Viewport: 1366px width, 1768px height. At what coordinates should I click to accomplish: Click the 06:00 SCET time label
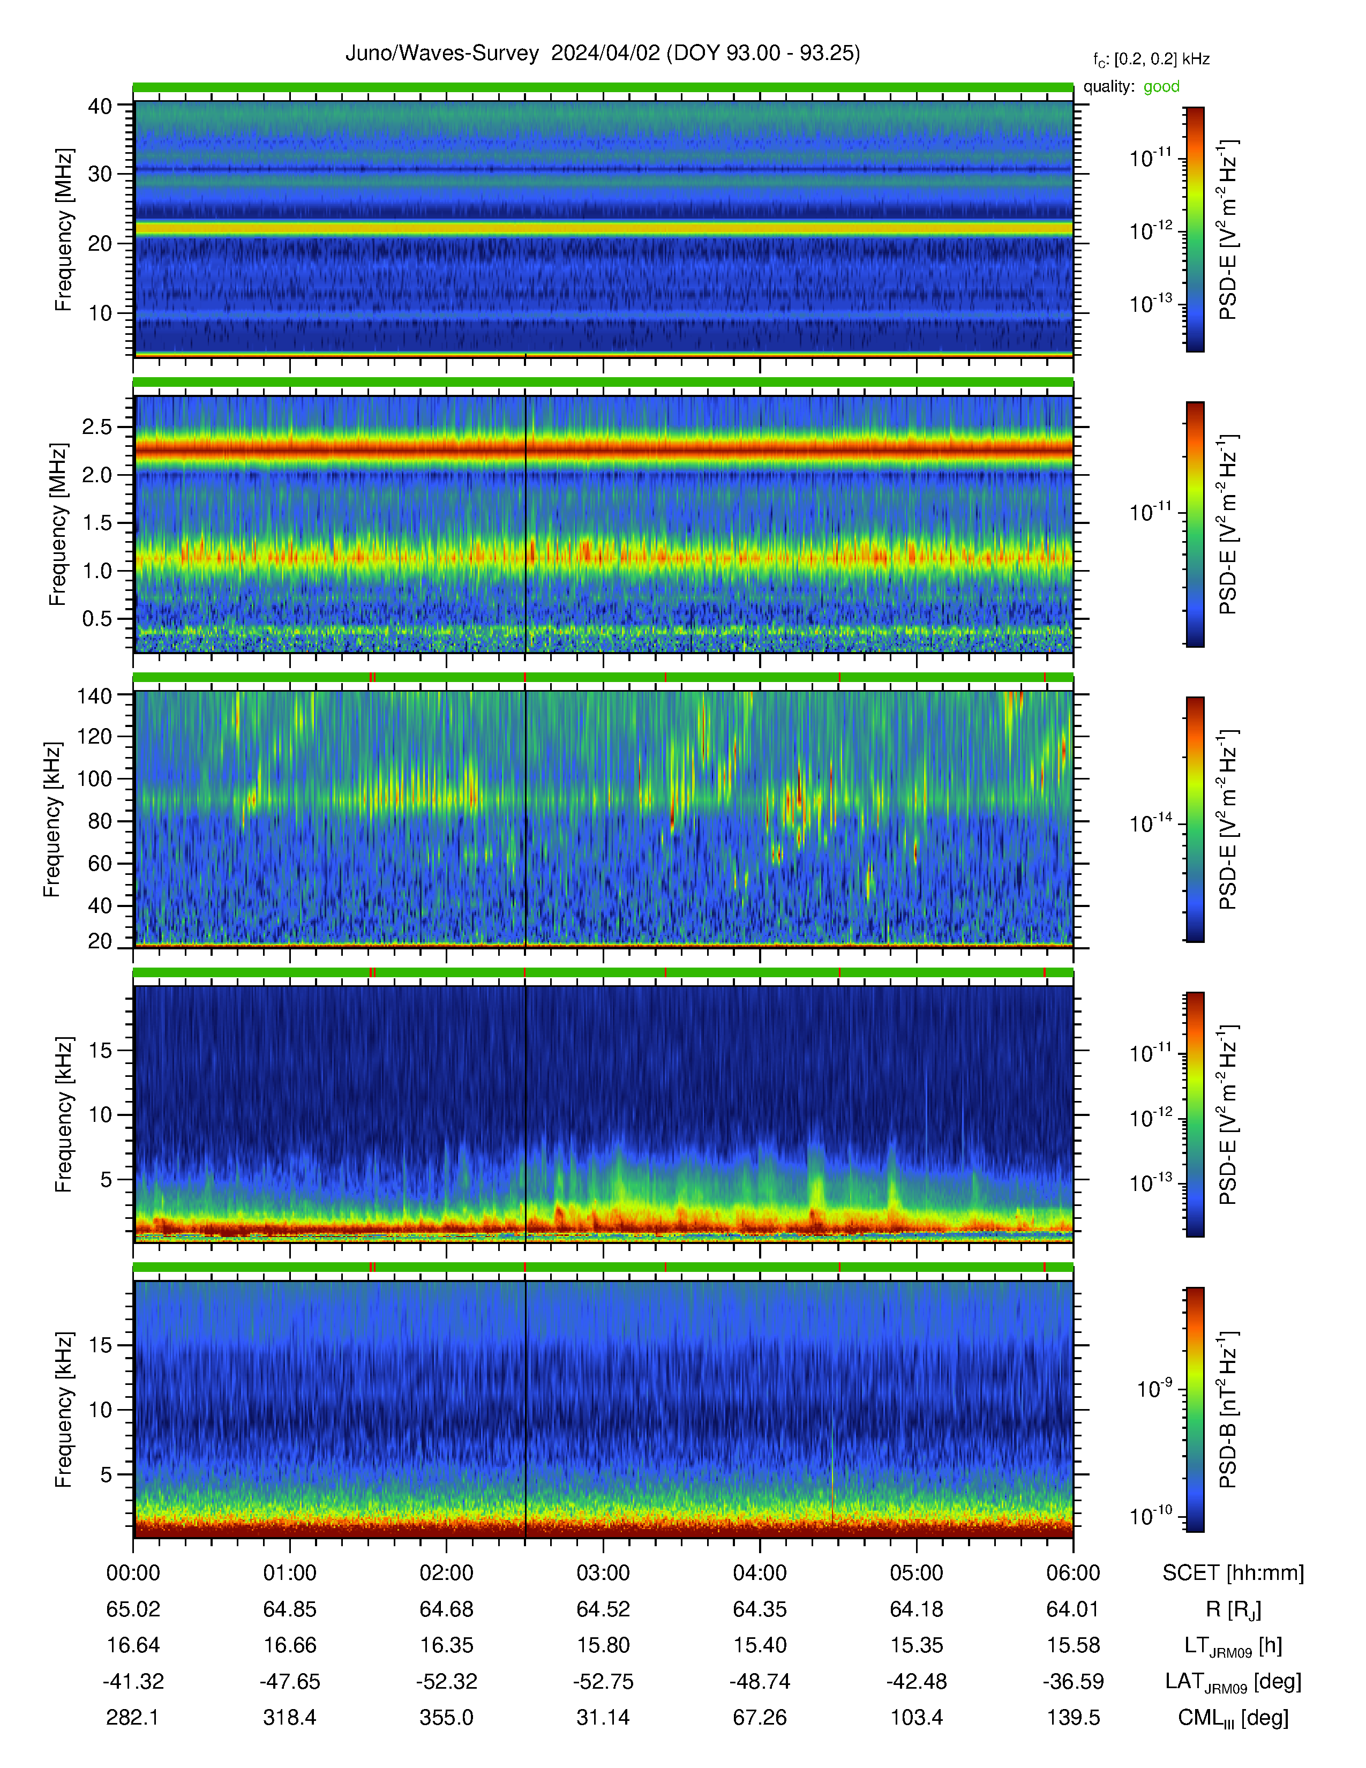click(1073, 1573)
